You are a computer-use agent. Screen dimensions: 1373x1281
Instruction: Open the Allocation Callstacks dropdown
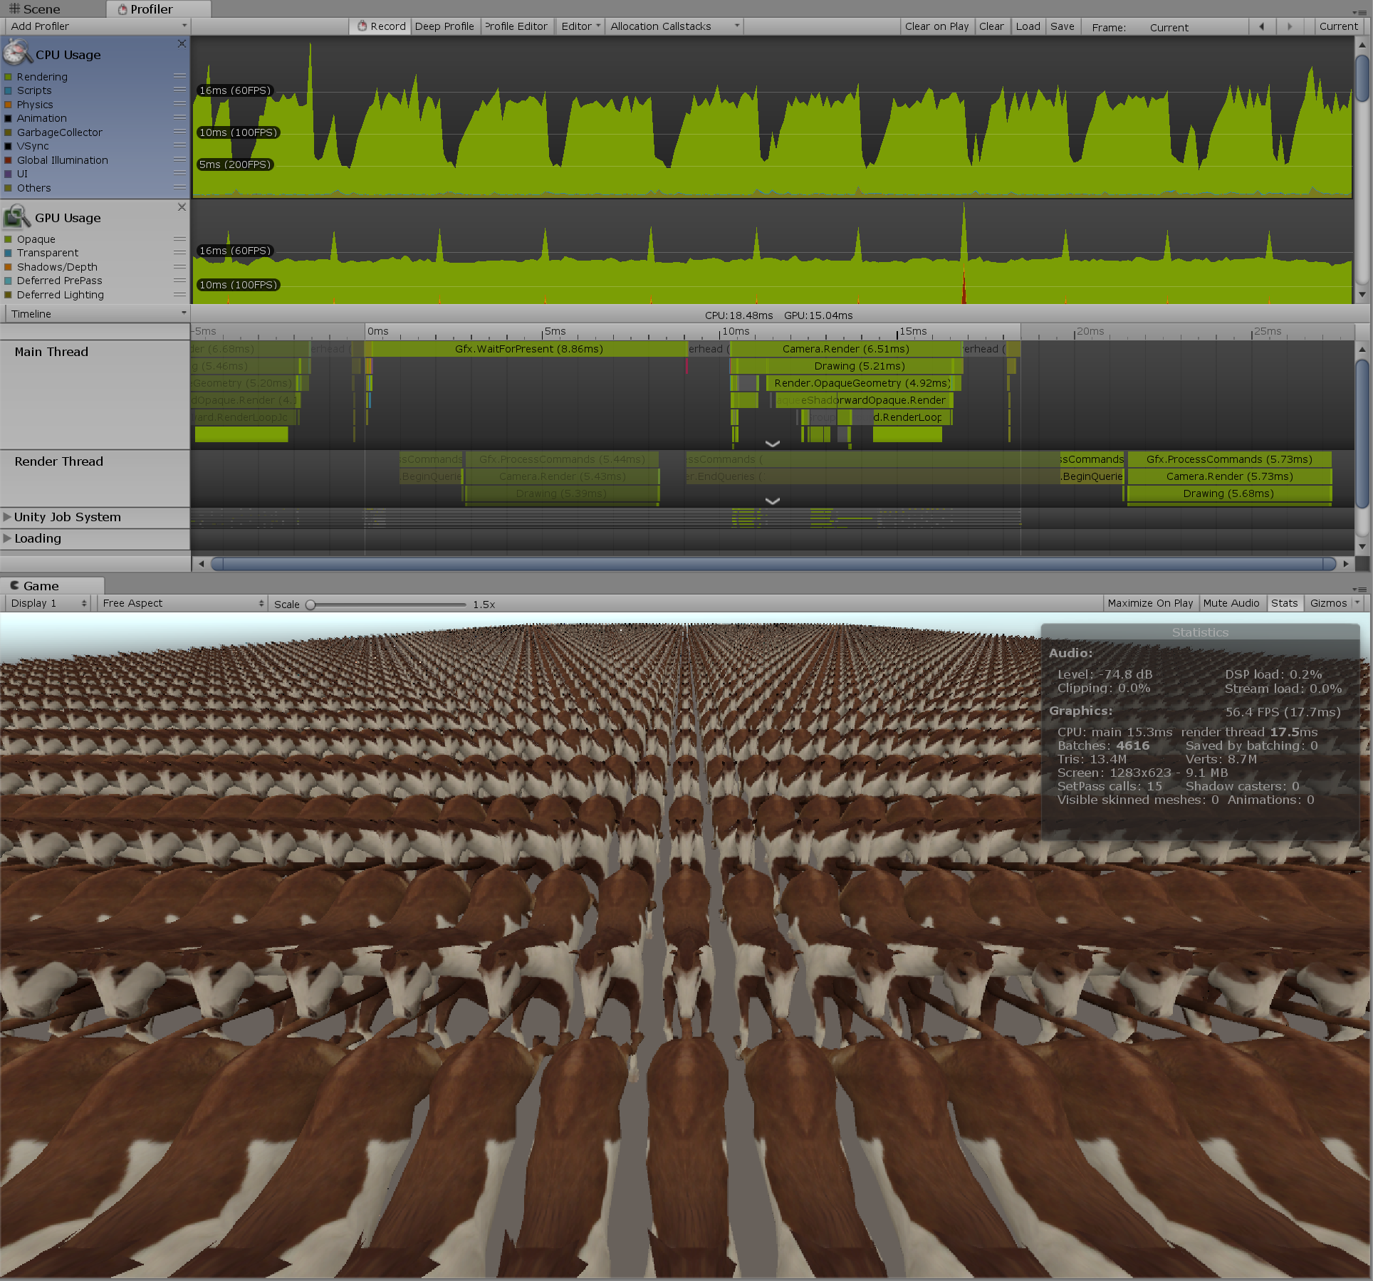pyautogui.click(x=736, y=26)
